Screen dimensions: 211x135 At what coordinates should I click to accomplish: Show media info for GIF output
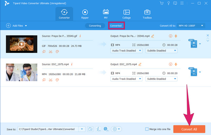tap(171, 36)
